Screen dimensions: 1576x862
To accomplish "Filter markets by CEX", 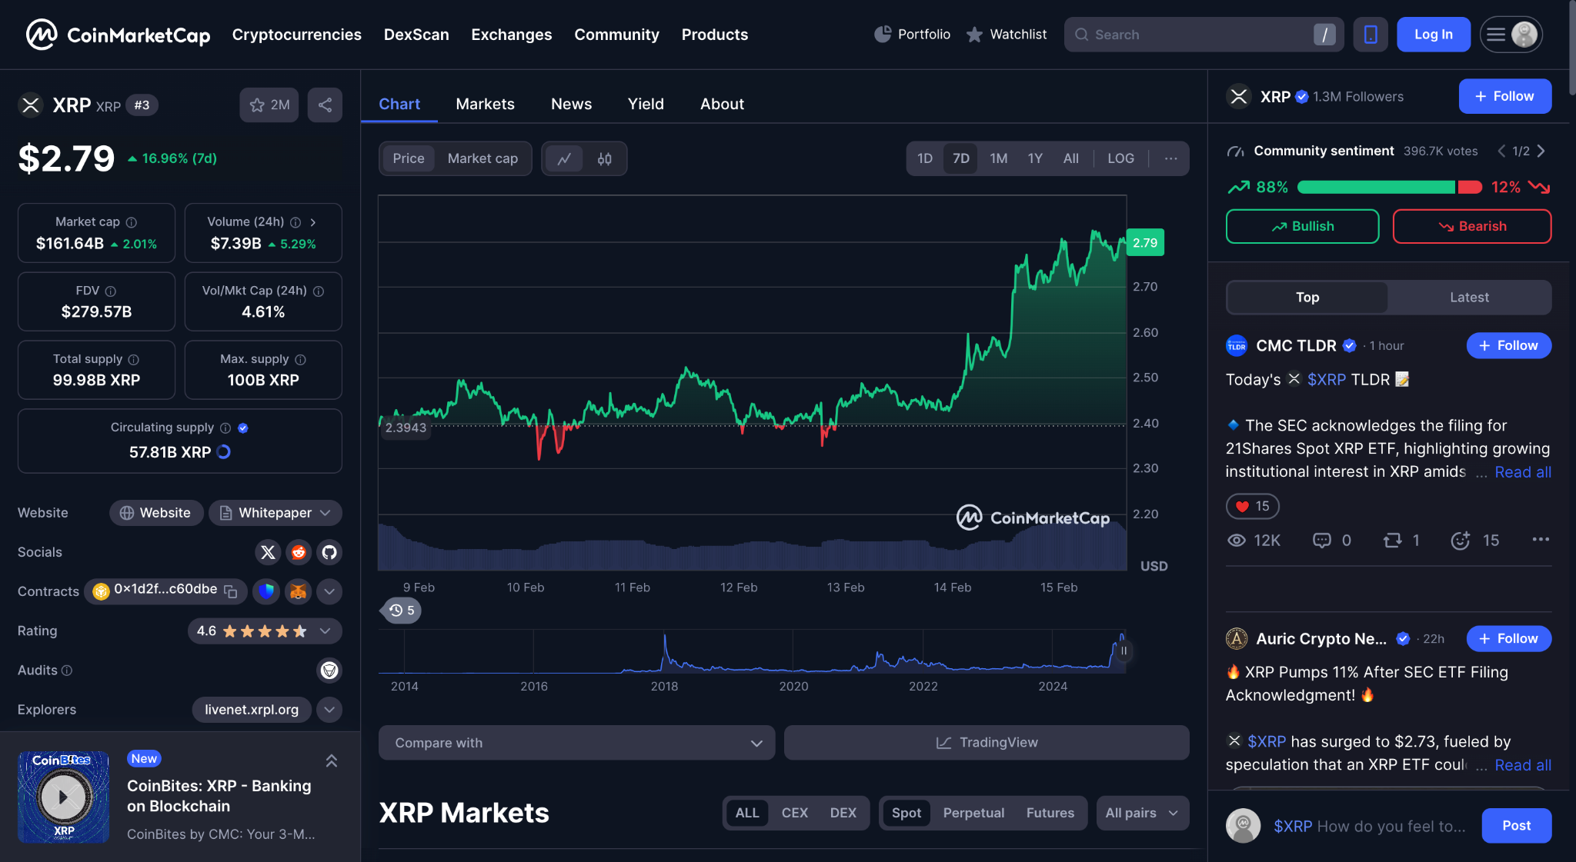I will (795, 813).
